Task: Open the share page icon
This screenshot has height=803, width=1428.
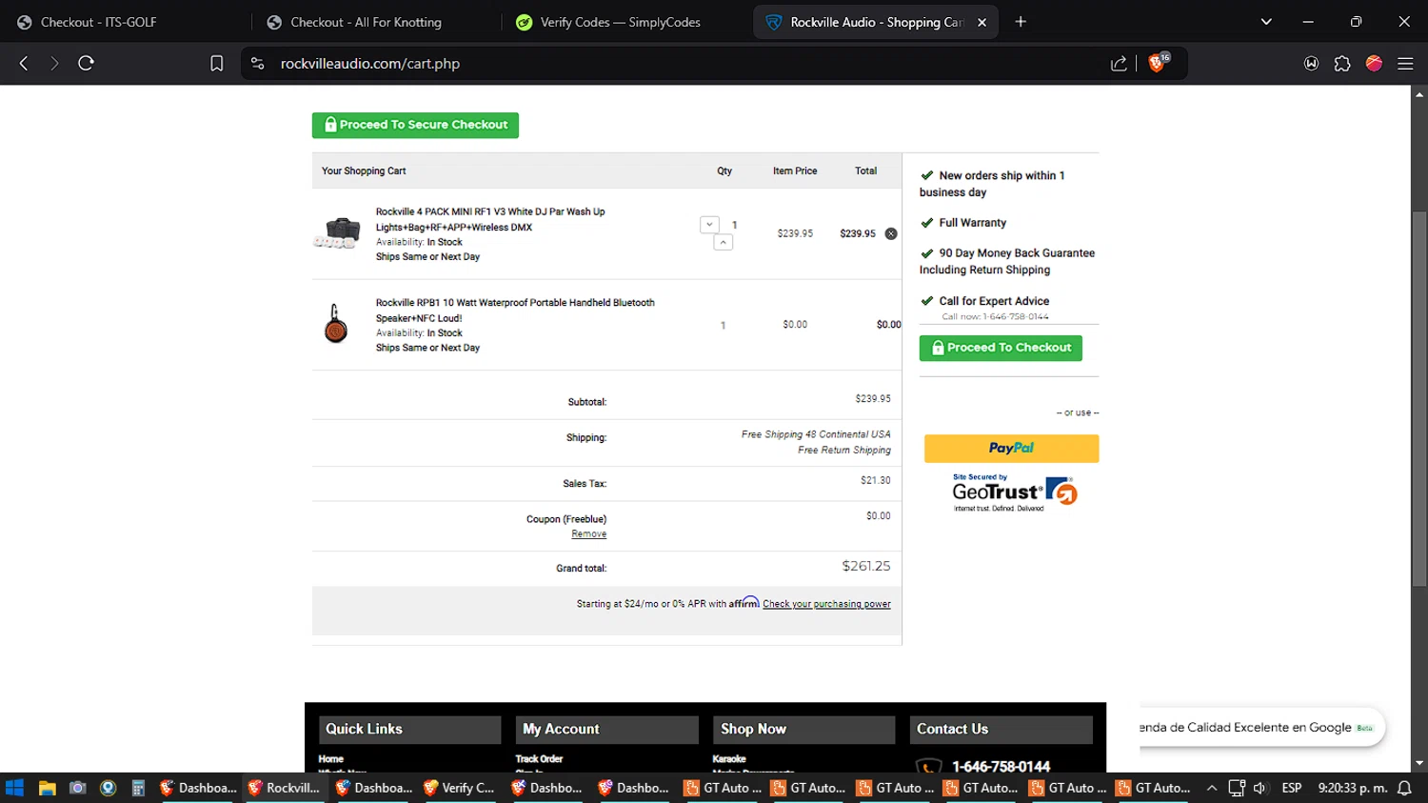Action: pyautogui.click(x=1119, y=64)
